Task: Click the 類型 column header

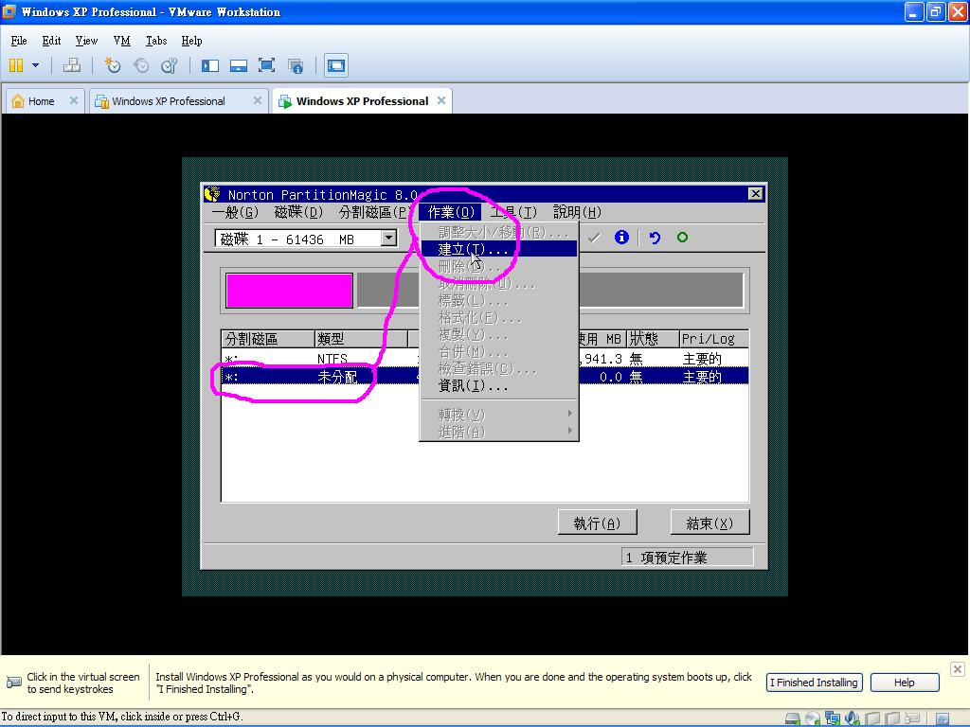Action: [361, 339]
